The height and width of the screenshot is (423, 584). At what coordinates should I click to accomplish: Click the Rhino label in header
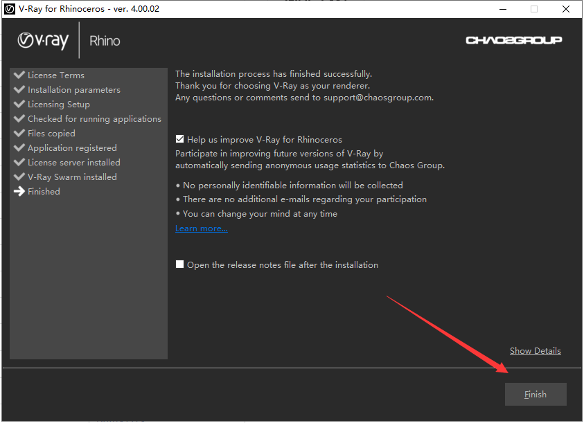(x=105, y=41)
